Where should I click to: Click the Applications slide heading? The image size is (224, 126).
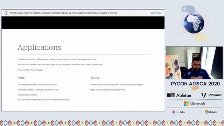[x=39, y=48]
